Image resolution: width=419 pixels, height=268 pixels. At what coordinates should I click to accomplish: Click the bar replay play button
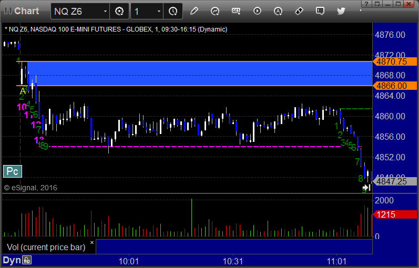point(257,11)
